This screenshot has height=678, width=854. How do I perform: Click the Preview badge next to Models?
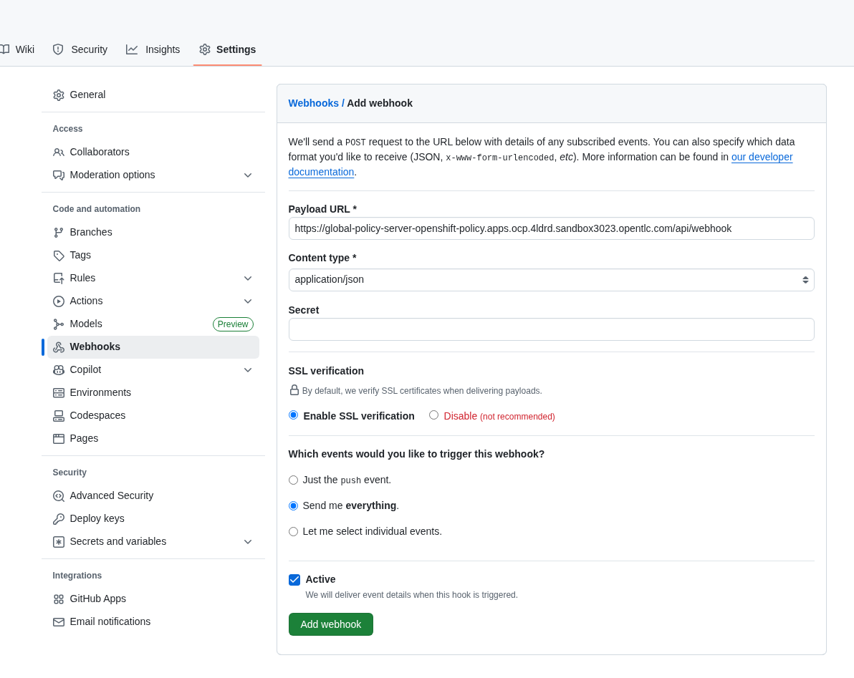pos(233,324)
